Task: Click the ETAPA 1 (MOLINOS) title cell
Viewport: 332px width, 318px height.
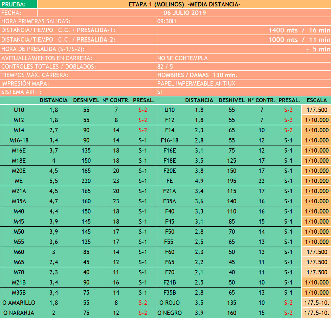Action: [184, 4]
